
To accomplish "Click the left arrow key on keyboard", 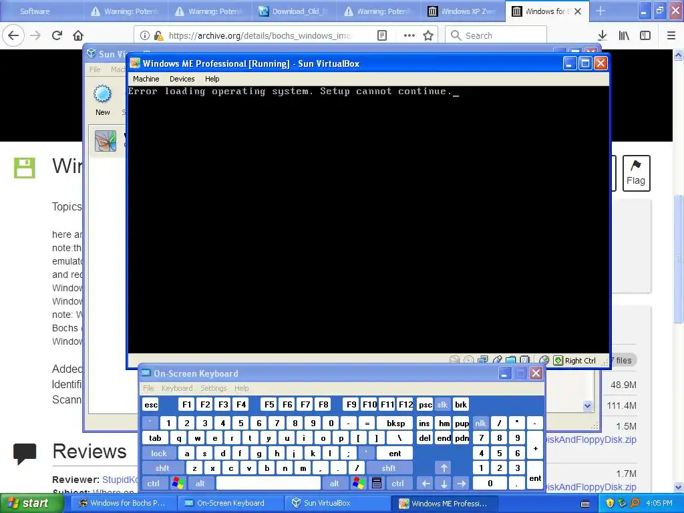I will pyautogui.click(x=425, y=483).
